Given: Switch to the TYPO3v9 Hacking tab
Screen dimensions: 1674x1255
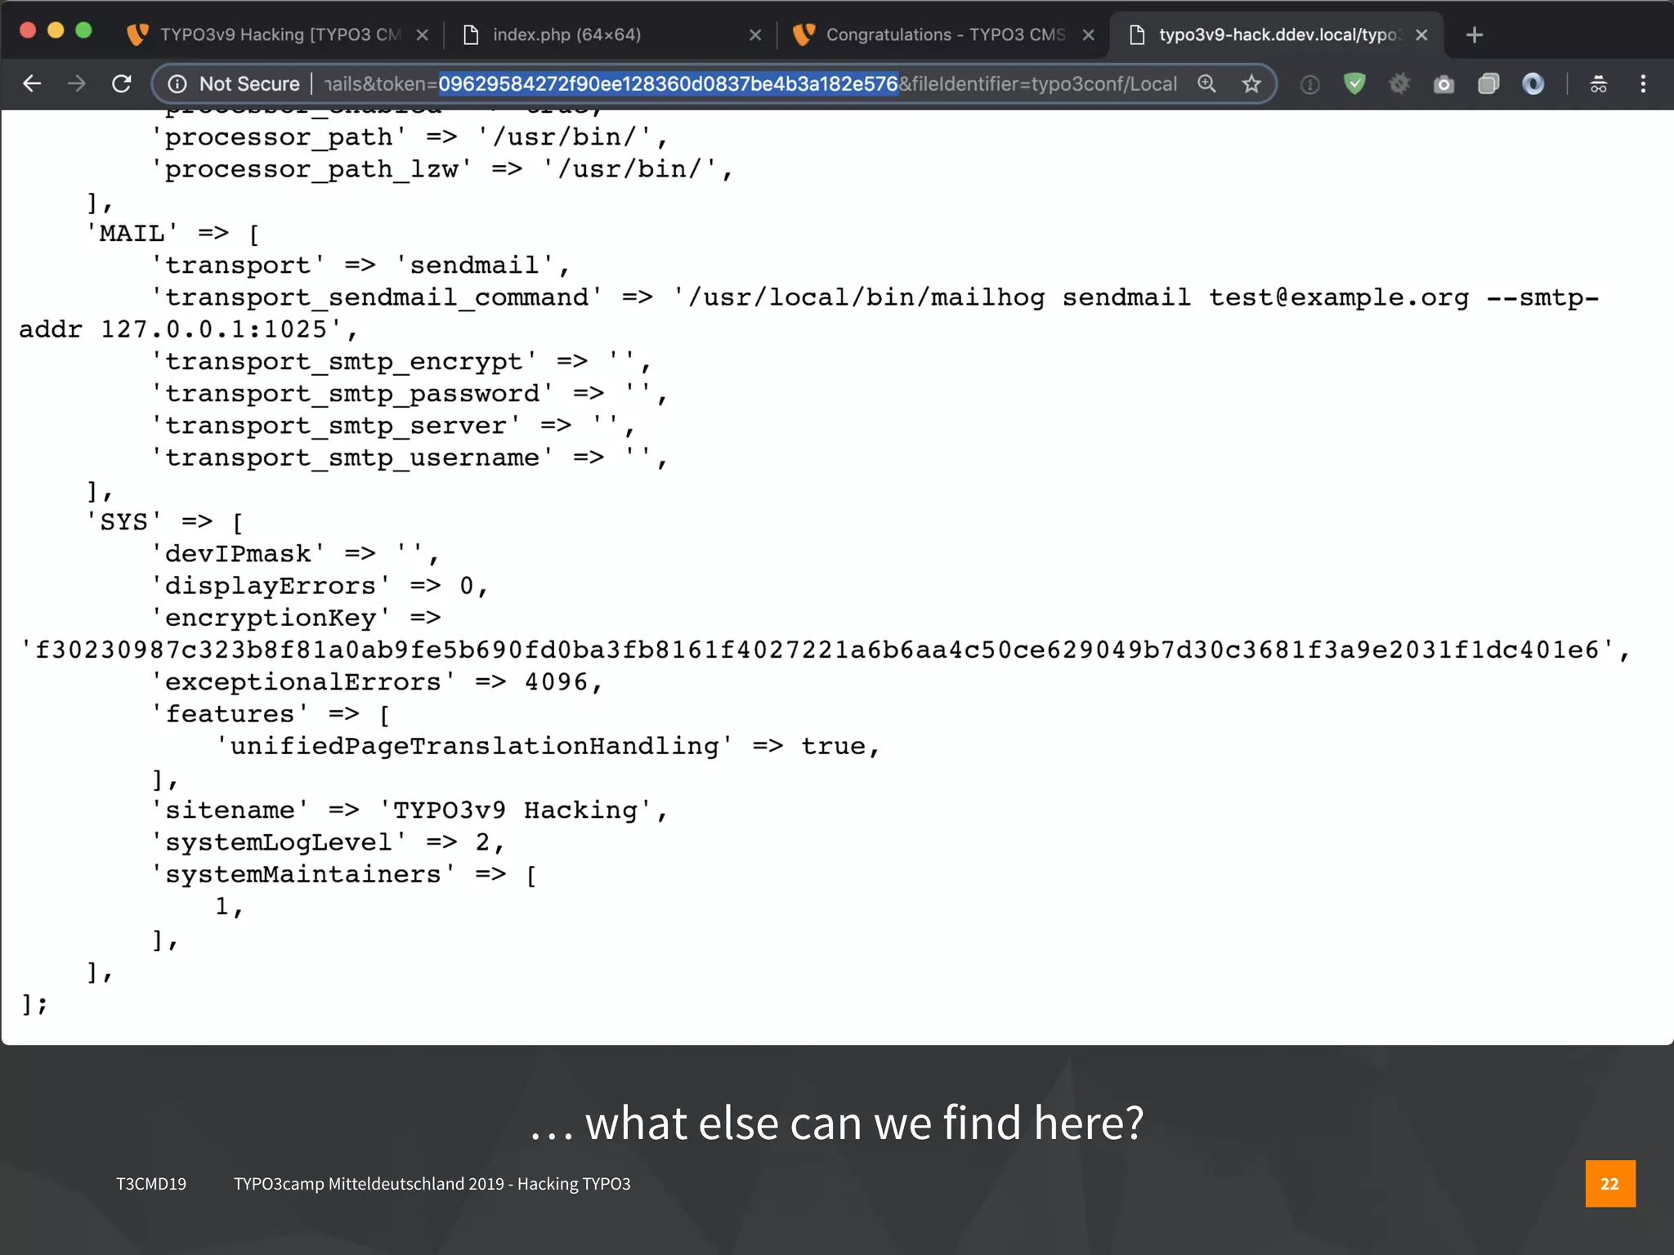Looking at the screenshot, I should pos(278,34).
